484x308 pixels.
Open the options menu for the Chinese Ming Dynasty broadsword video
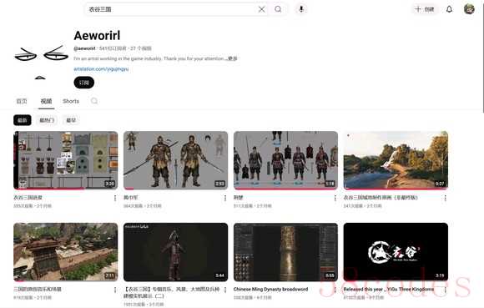click(x=335, y=290)
